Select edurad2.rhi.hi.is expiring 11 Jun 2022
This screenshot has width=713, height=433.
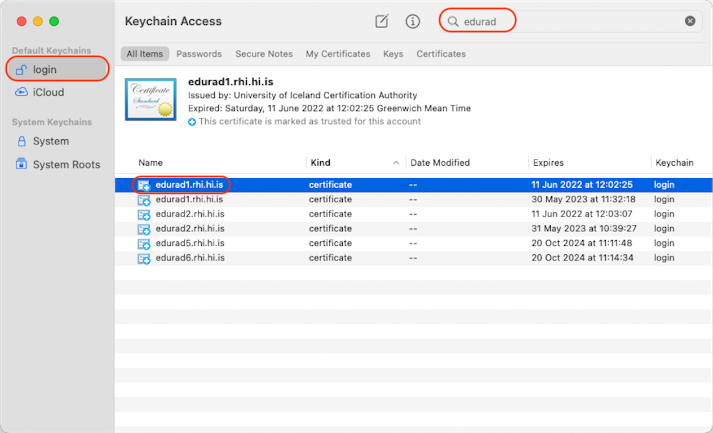click(414, 214)
